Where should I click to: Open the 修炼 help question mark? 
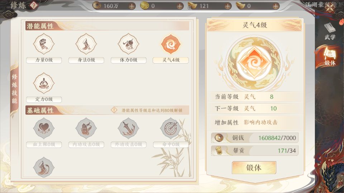click(34, 5)
